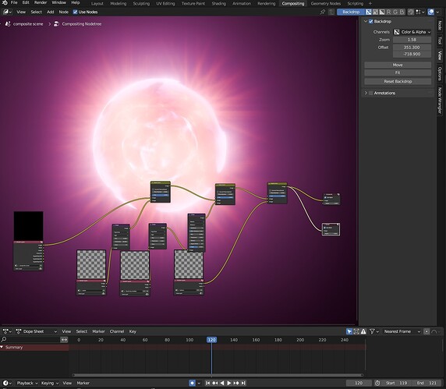Image resolution: width=446 pixels, height=389 pixels.
Task: Open the snapping options dropdown
Action: point(419,12)
